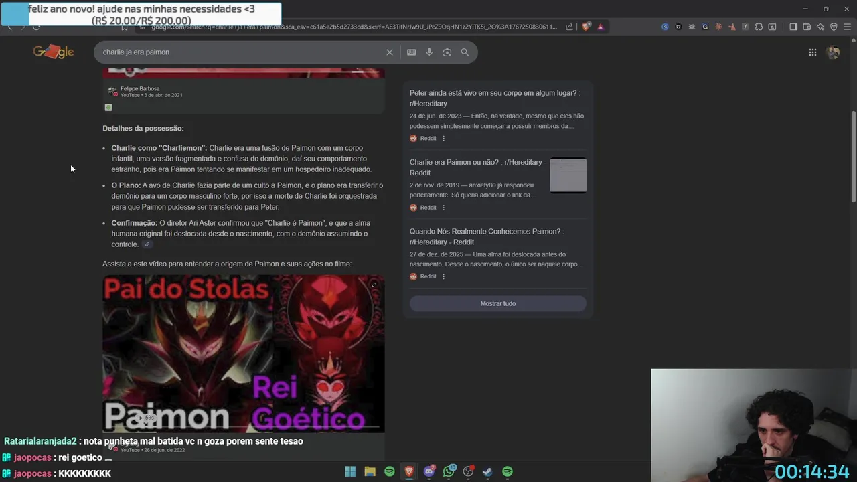Click the 'Detalhes da possessão:' heading
Screen dimensions: 857x482
[143, 128]
